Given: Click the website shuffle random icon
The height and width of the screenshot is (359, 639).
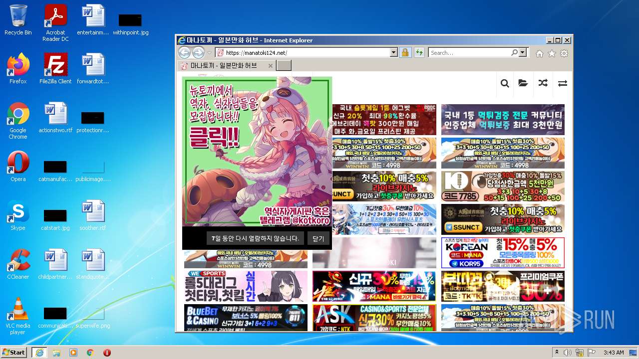Looking at the screenshot, I should tap(543, 83).
